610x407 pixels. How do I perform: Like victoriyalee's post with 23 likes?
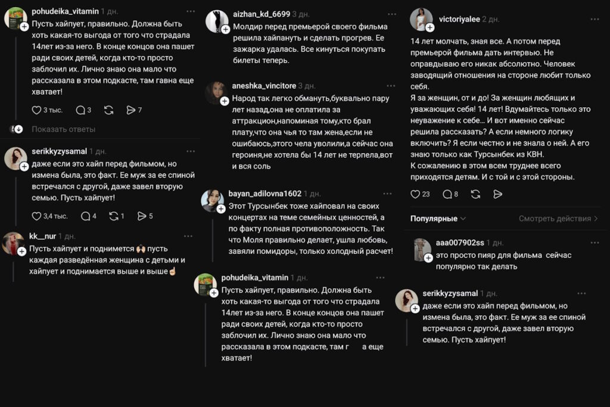click(416, 194)
